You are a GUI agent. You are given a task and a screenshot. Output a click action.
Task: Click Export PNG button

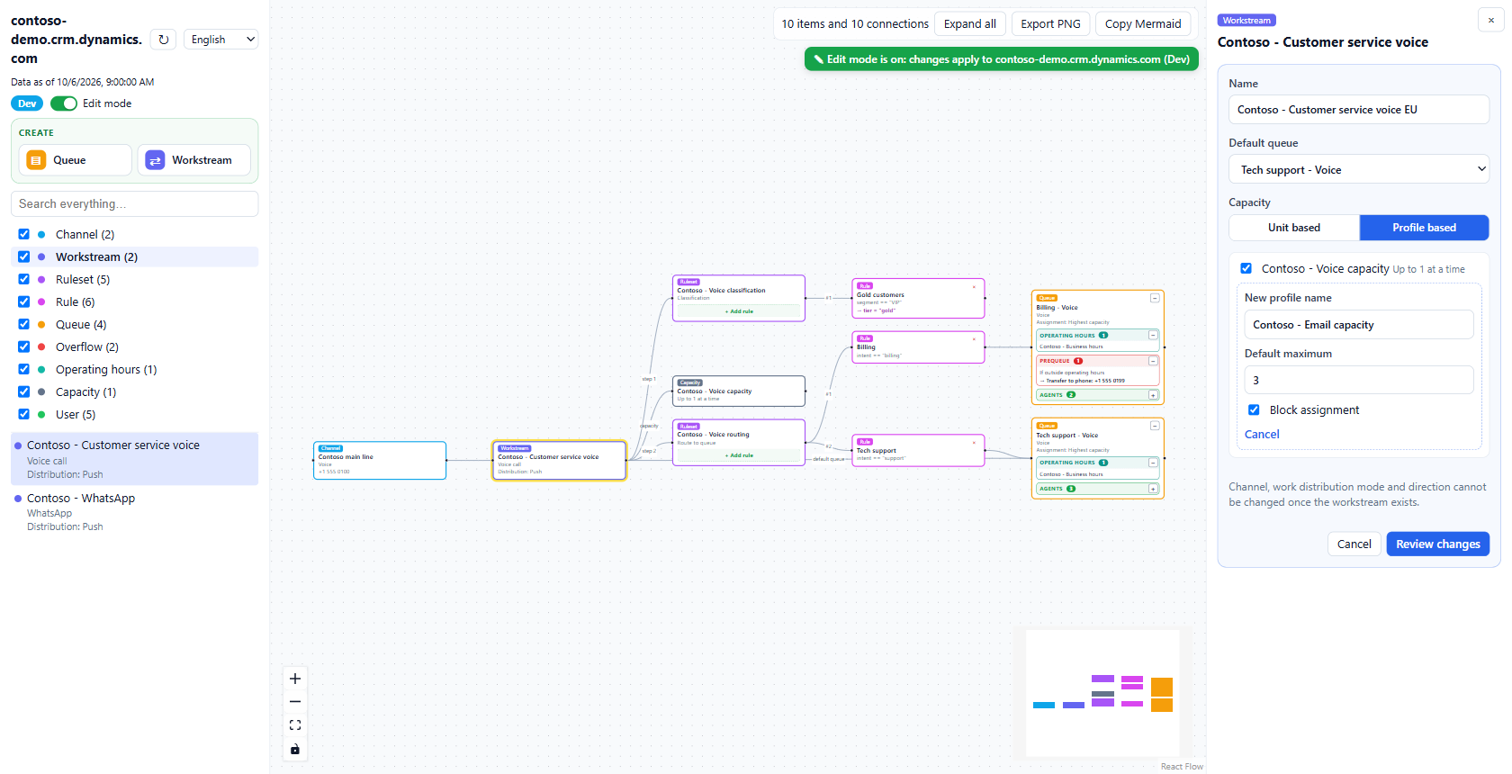1050,24
